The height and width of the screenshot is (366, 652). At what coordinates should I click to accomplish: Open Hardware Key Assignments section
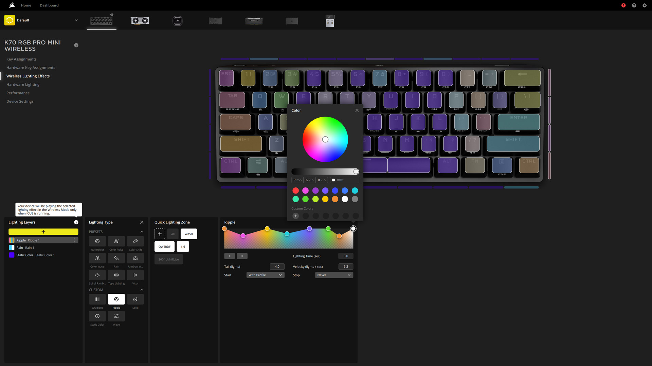31,68
